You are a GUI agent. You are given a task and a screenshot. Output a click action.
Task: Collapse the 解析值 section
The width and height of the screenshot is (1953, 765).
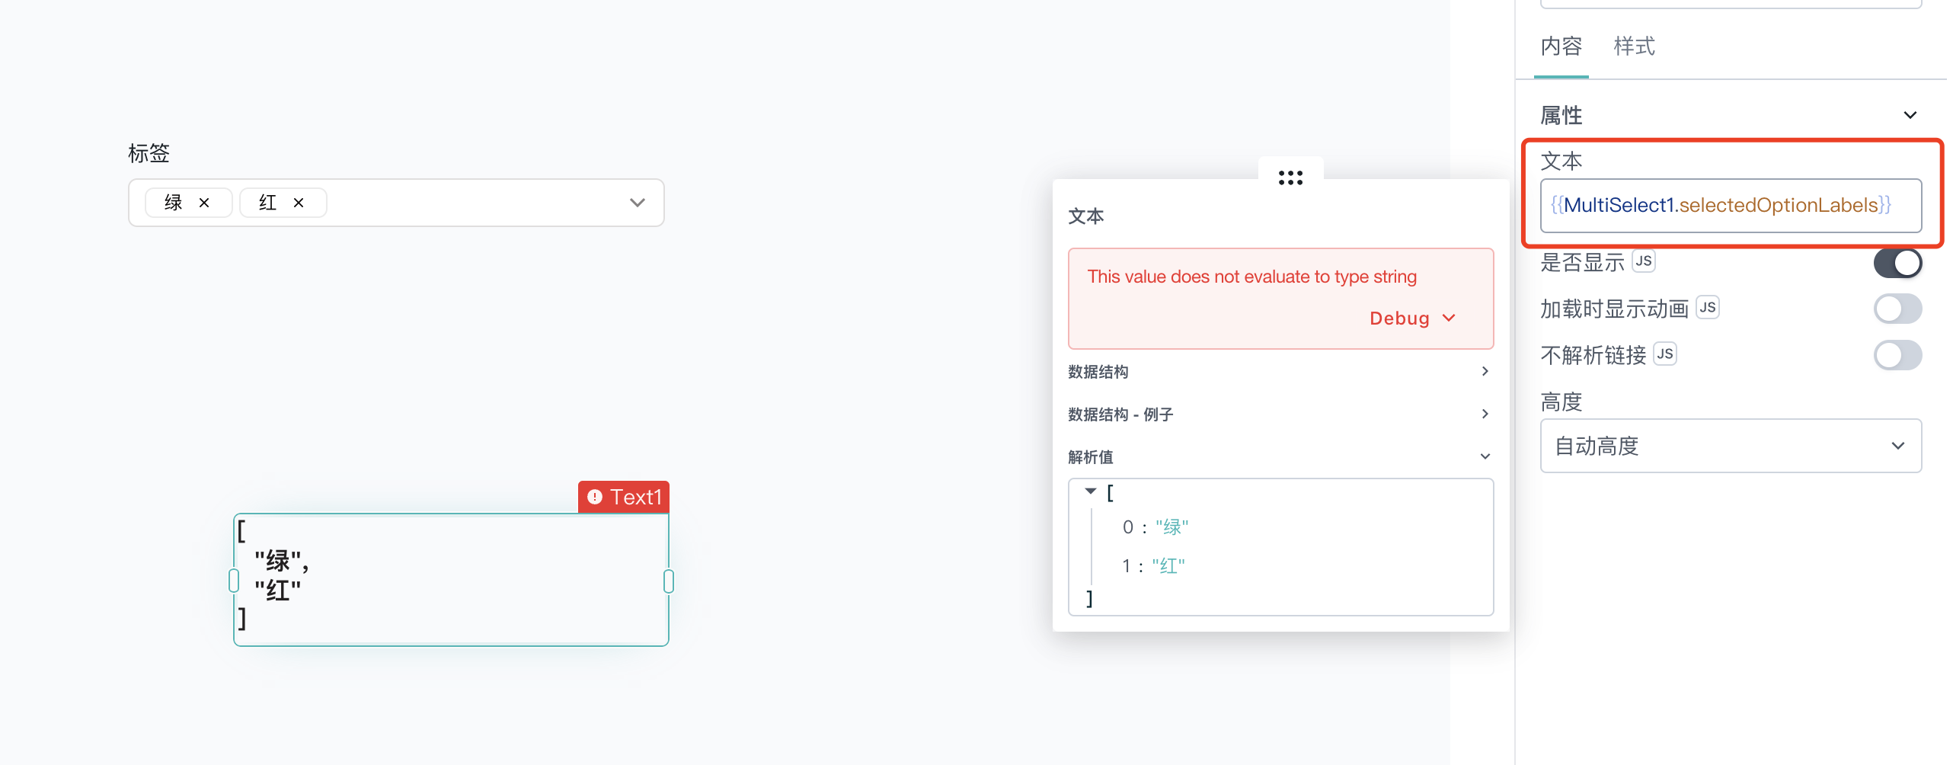(1280, 456)
